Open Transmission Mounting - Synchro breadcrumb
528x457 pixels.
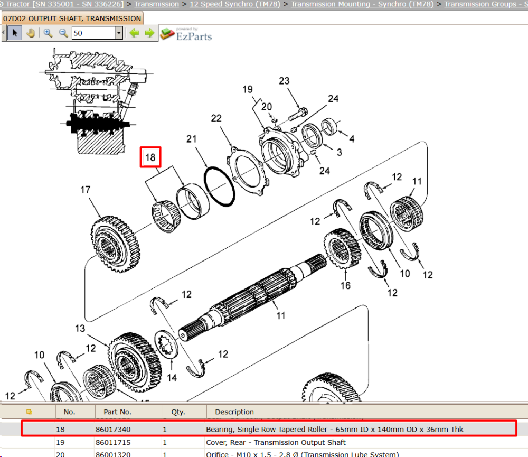[362, 4]
